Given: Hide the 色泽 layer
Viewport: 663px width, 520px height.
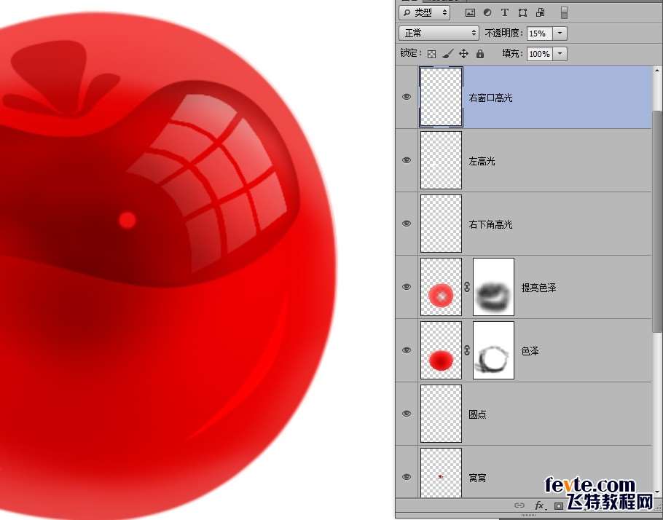Looking at the screenshot, I should coord(407,350).
